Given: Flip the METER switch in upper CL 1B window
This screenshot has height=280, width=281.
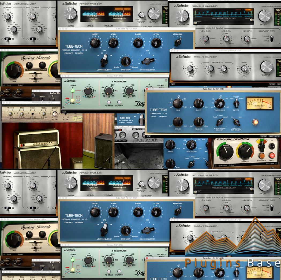Looking at the screenshot, I should (236, 103).
